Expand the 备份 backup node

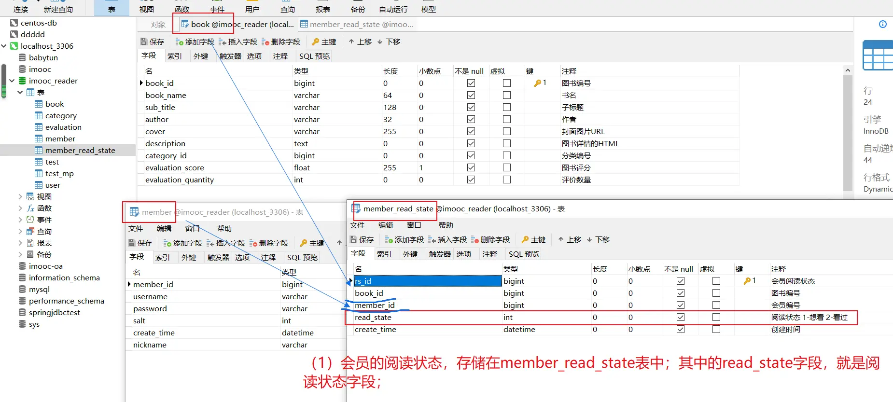coord(20,254)
